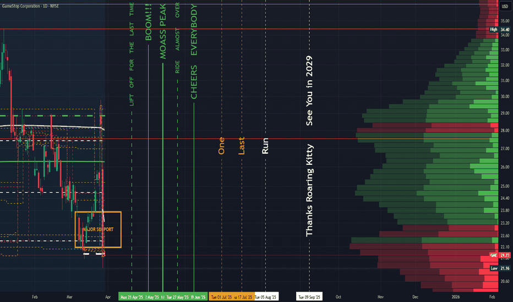Click the 'Tue 05 Aug '25' date label
Viewport: 513px width, 302px height.
(265, 297)
